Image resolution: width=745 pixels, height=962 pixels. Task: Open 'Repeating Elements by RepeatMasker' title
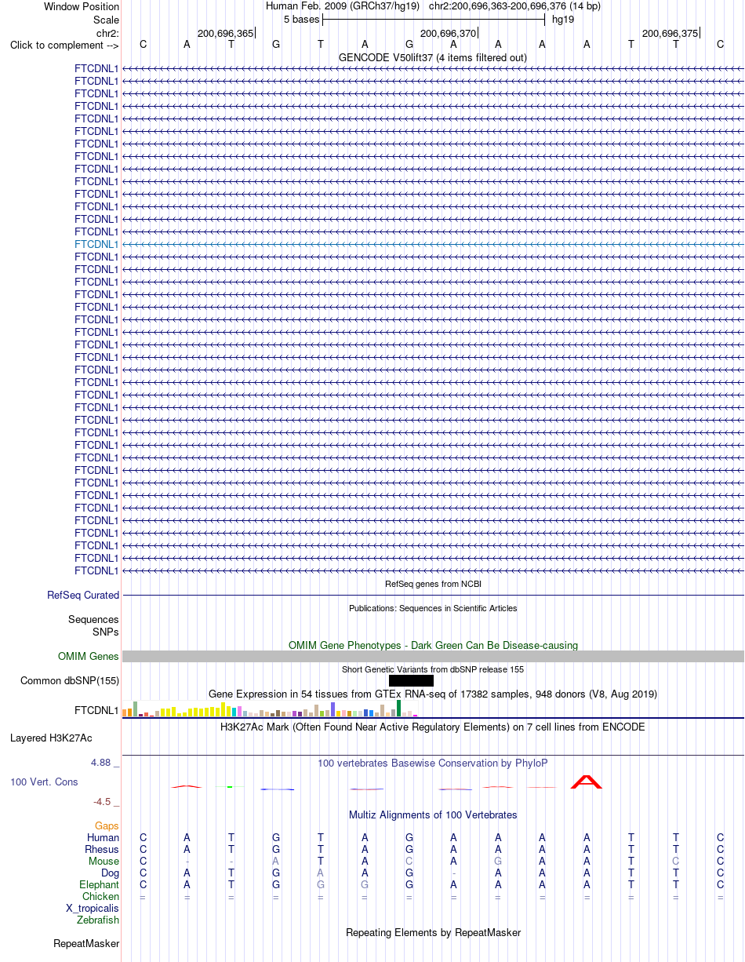[433, 933]
